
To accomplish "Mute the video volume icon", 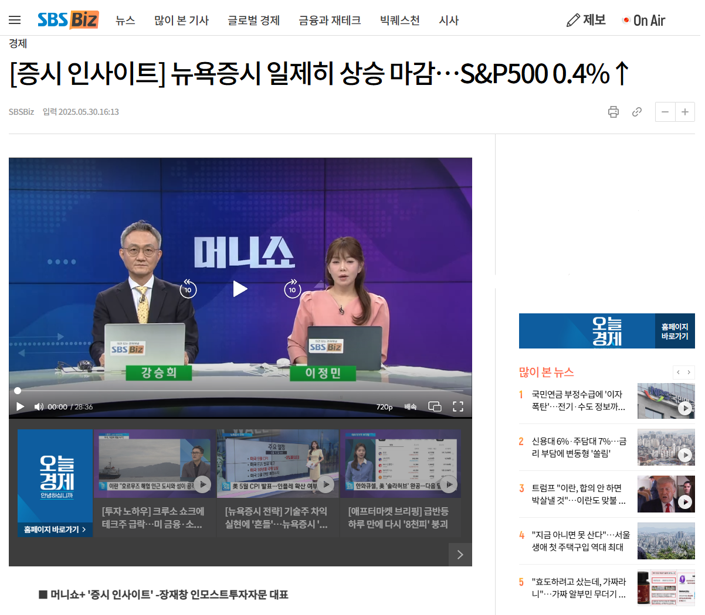I will 39,406.
